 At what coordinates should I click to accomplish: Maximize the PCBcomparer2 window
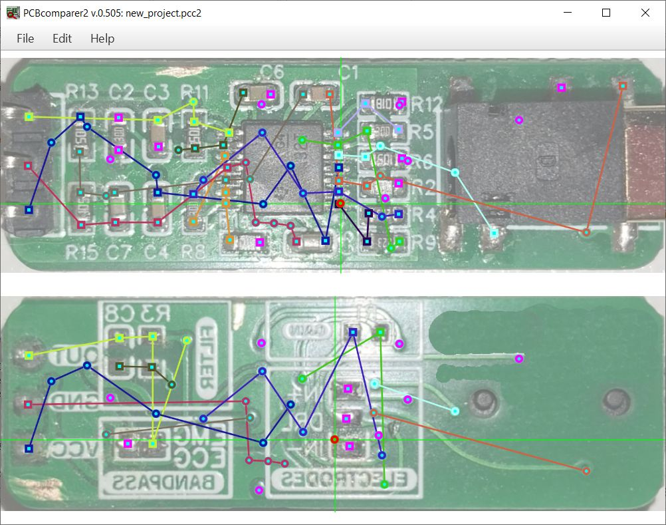pos(606,13)
